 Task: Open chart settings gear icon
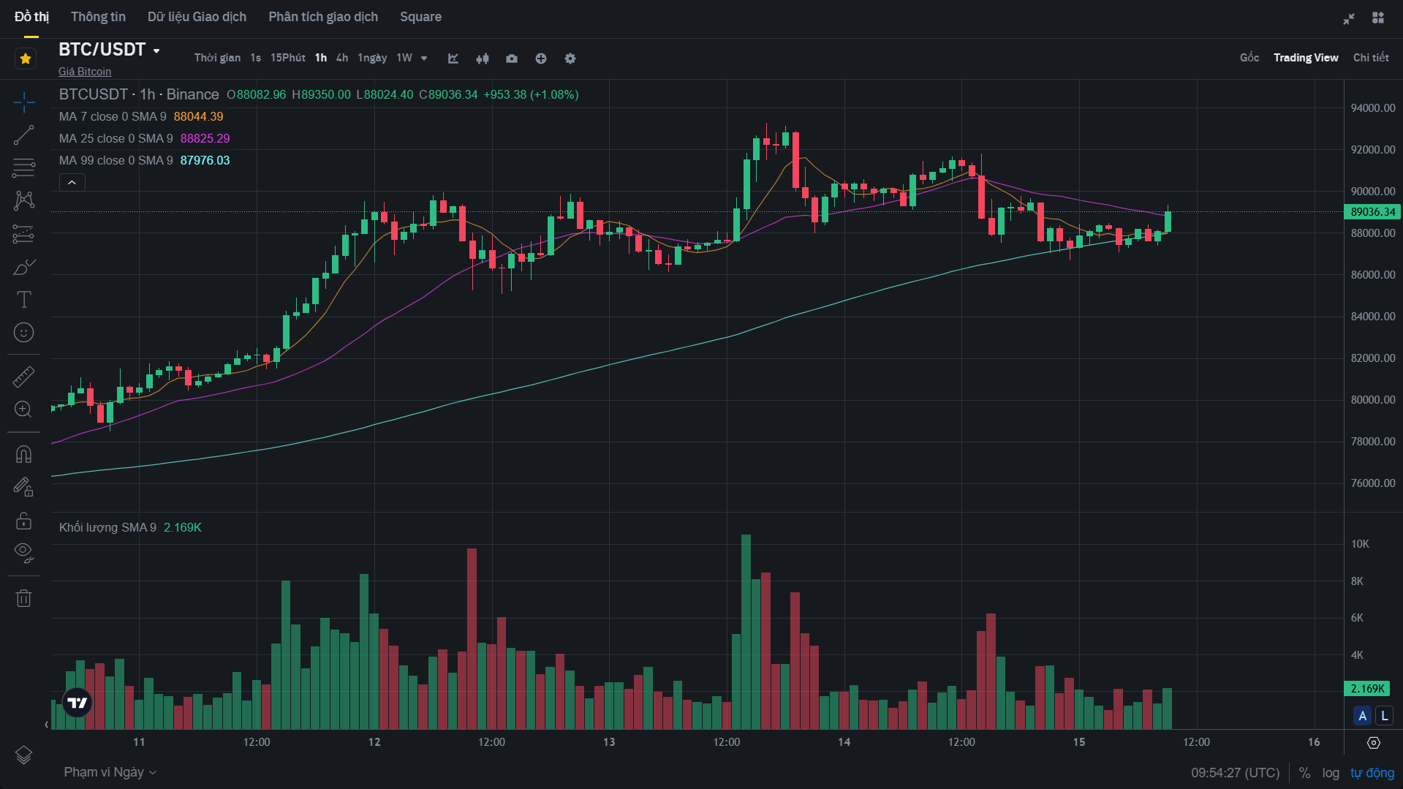[x=570, y=58]
